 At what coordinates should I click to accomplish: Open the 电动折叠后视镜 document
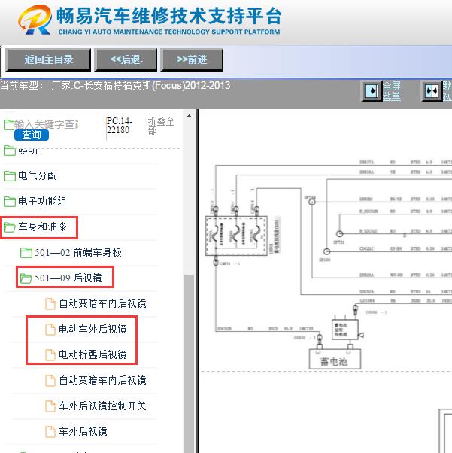point(93,354)
